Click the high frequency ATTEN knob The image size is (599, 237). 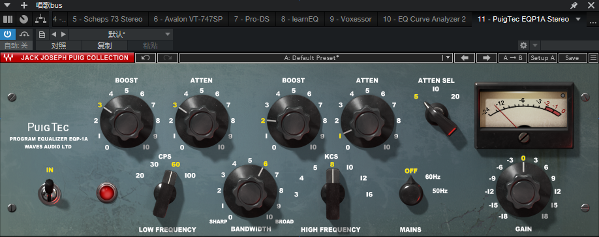pos(368,122)
